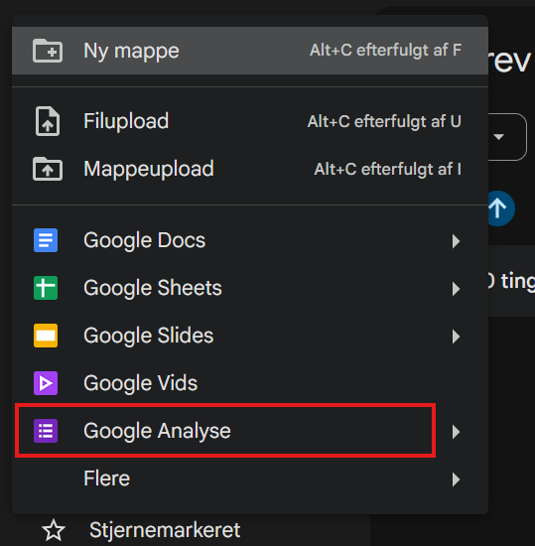Expand the Google Sheets submenu arrow
Screen dimensions: 535x546
tap(456, 289)
